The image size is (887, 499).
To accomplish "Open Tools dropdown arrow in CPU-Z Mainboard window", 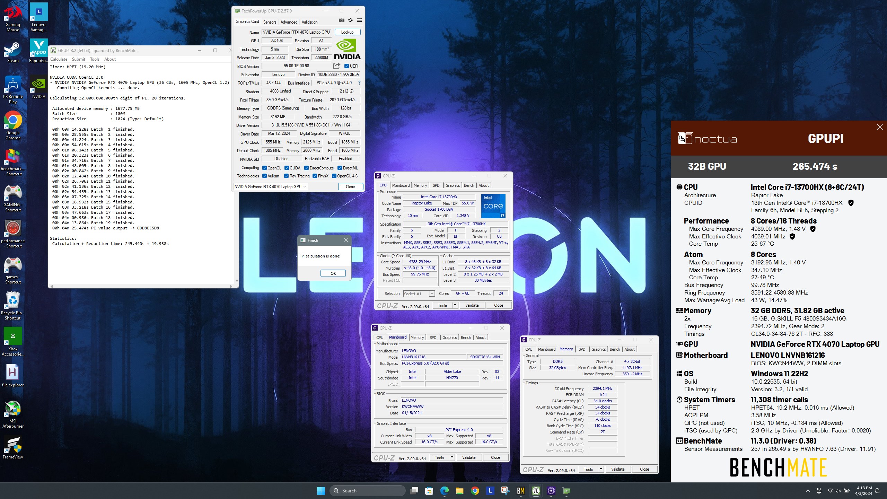I will (x=452, y=457).
